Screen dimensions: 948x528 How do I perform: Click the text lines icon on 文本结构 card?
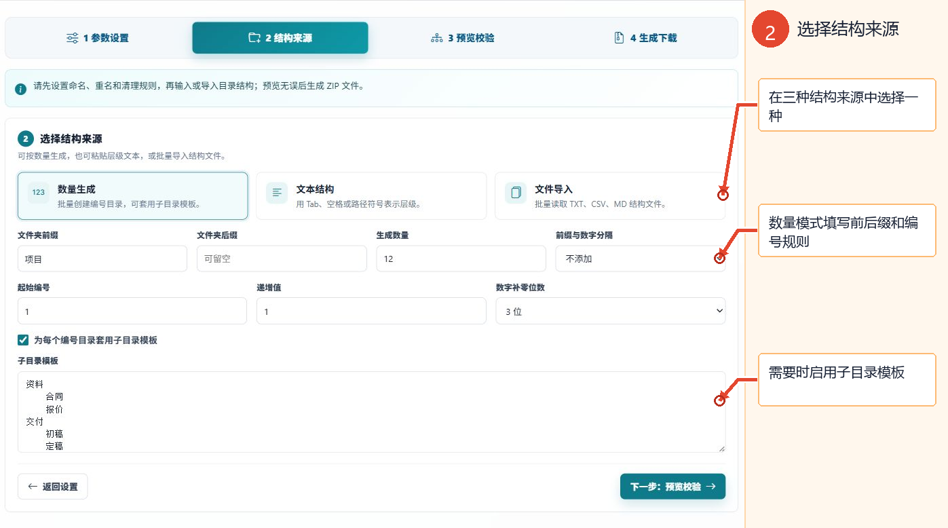[x=277, y=193]
